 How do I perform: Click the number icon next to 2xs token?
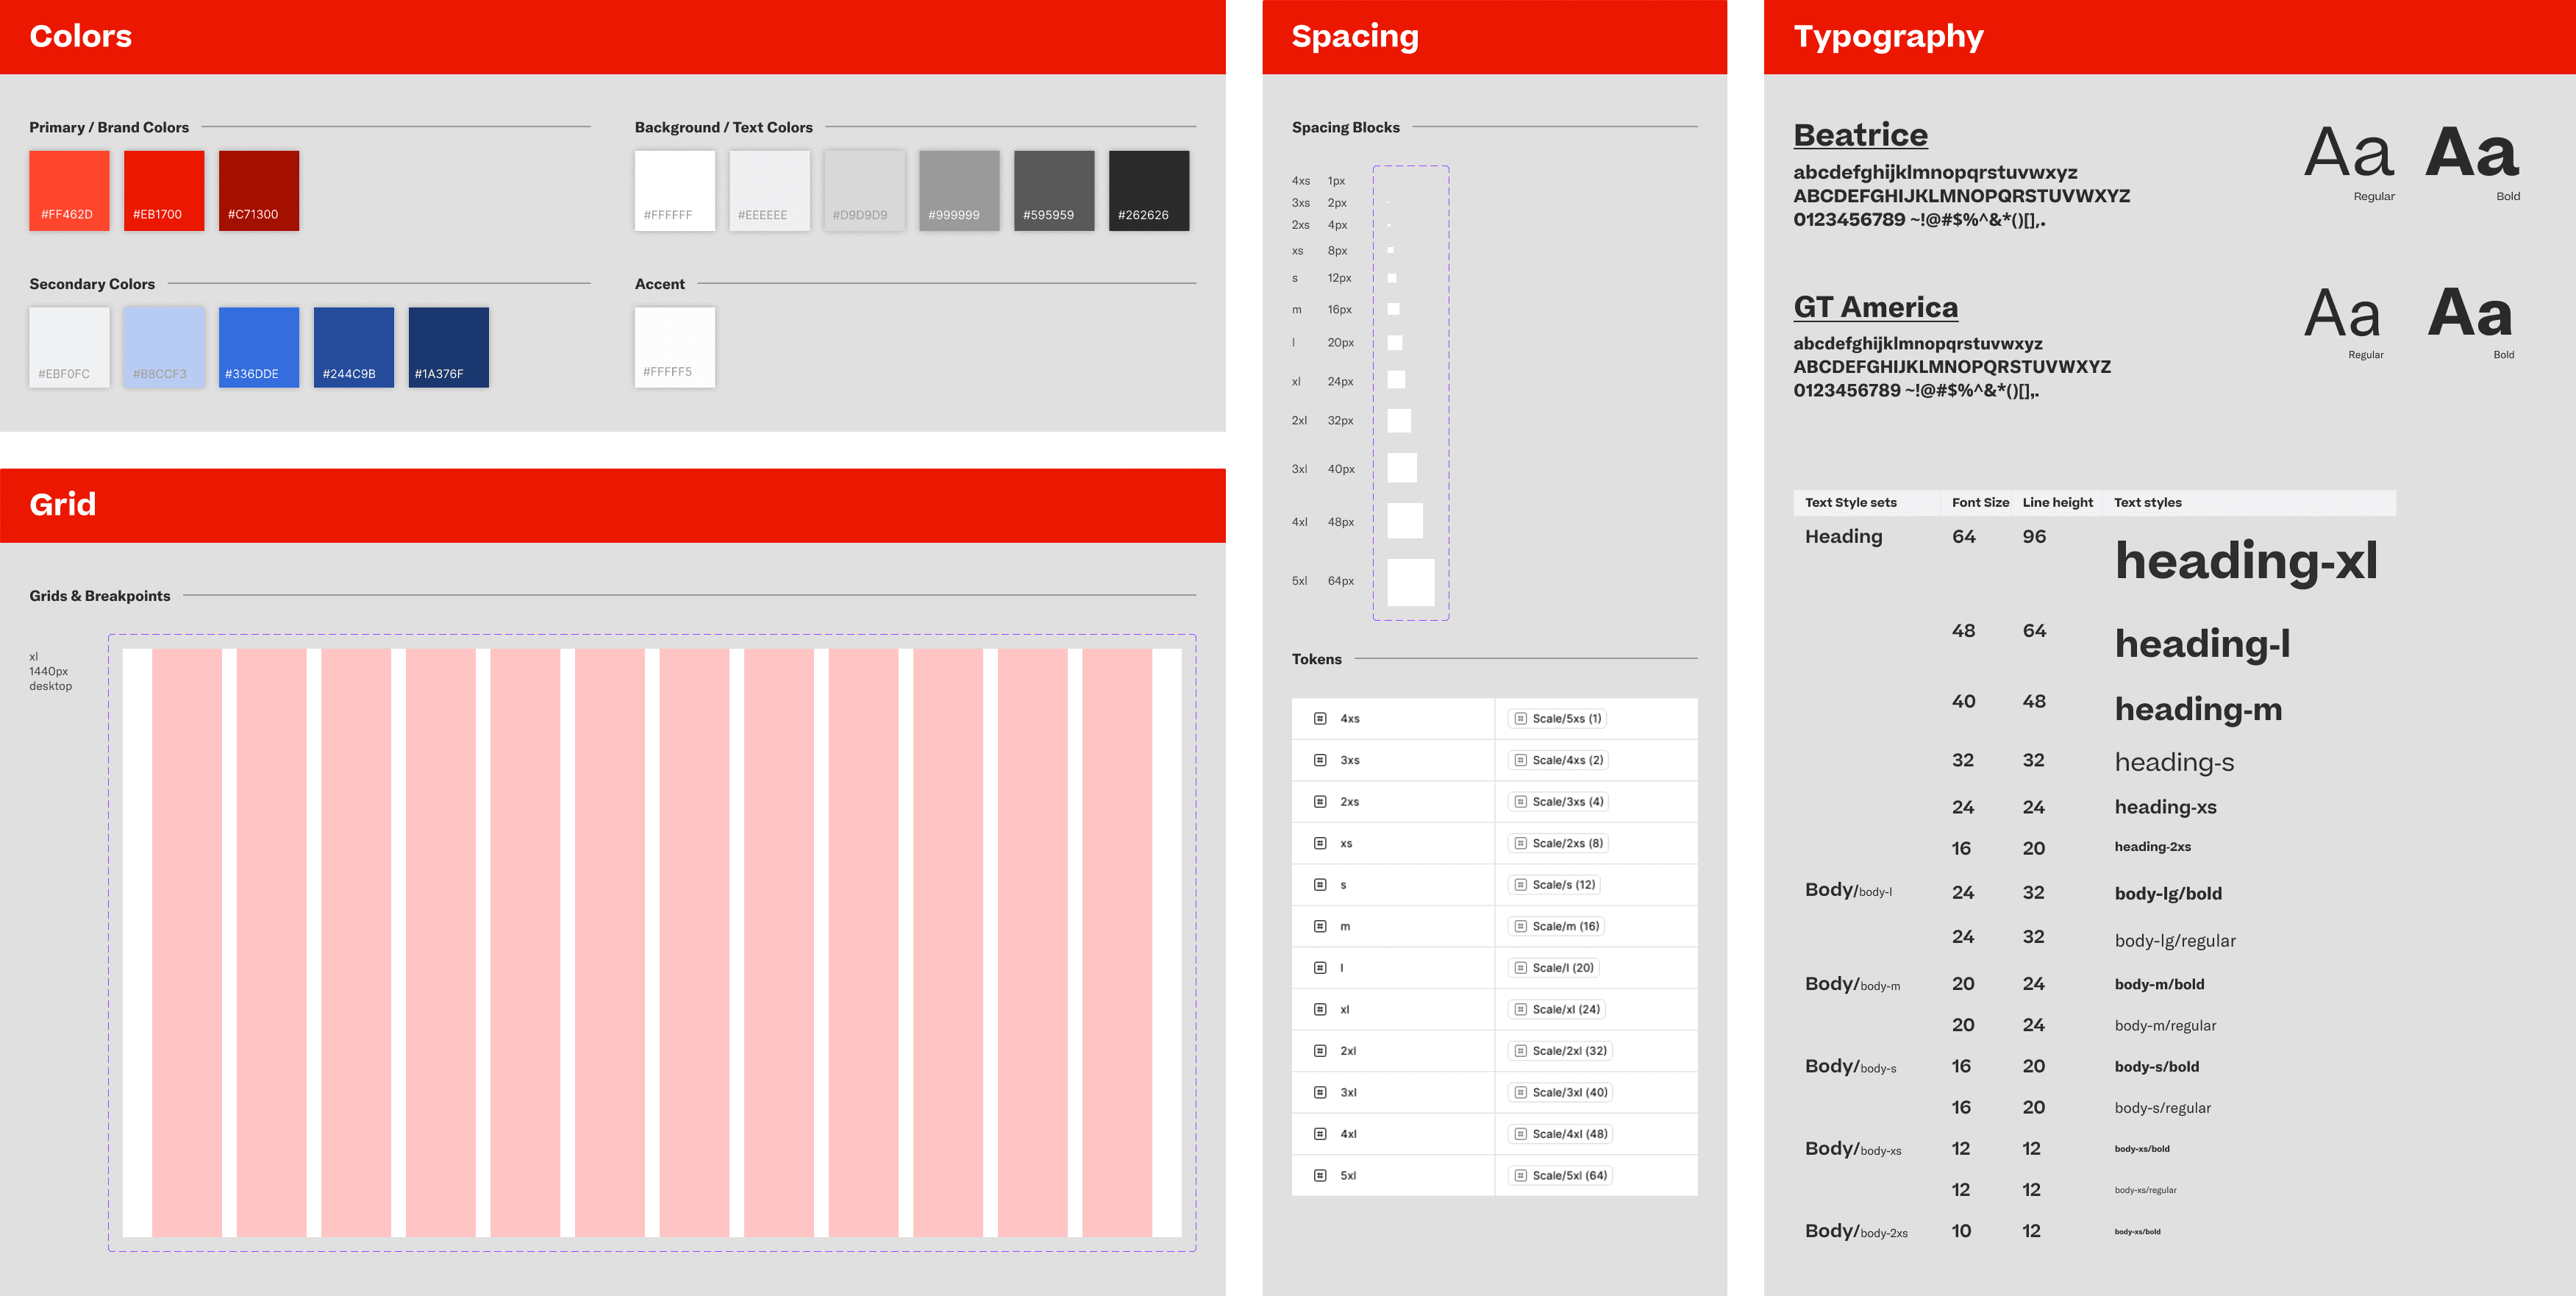tap(1320, 801)
